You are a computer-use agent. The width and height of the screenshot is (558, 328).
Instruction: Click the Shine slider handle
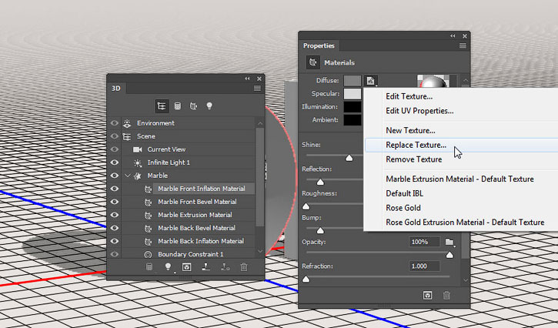tap(349, 158)
